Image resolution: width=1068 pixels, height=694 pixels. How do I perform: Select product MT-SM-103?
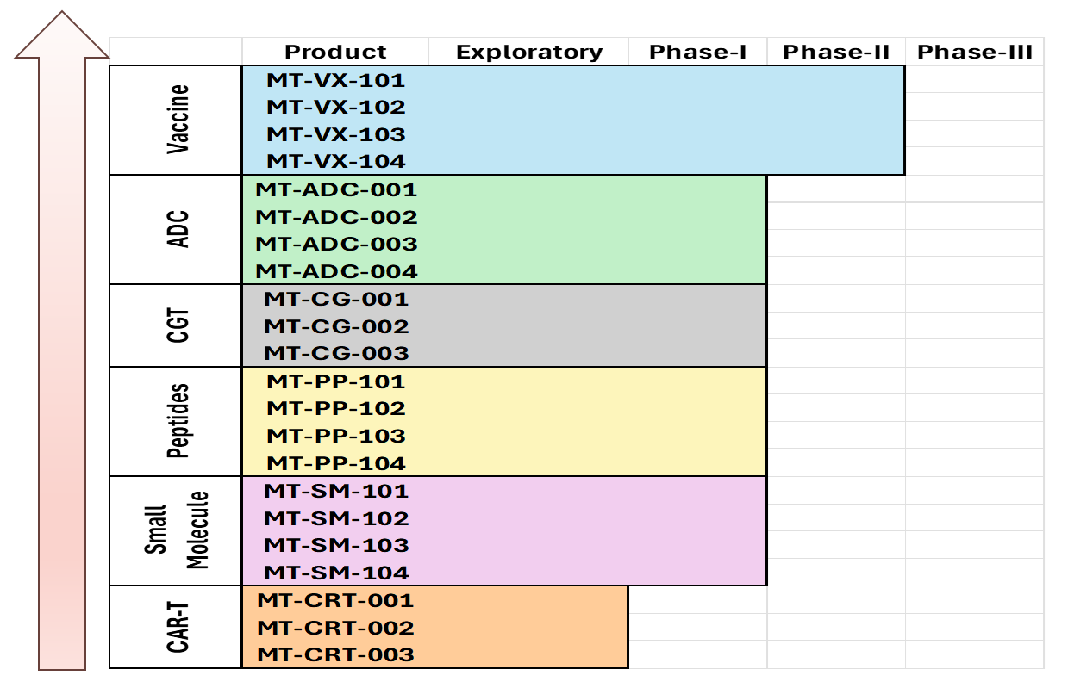point(336,545)
